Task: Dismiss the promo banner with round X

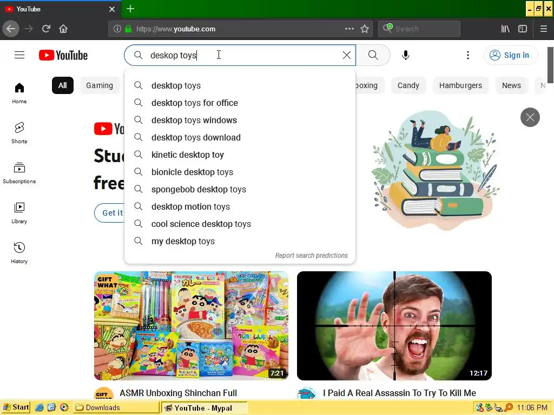Action: (530, 117)
